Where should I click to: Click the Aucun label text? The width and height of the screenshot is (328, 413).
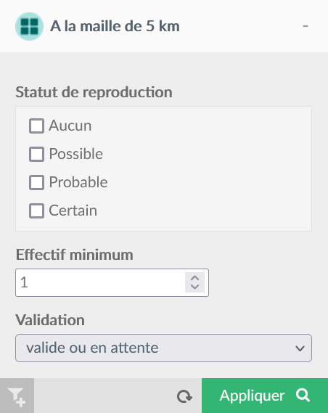(x=70, y=126)
